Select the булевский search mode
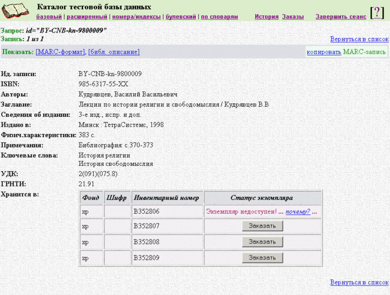 (x=180, y=17)
